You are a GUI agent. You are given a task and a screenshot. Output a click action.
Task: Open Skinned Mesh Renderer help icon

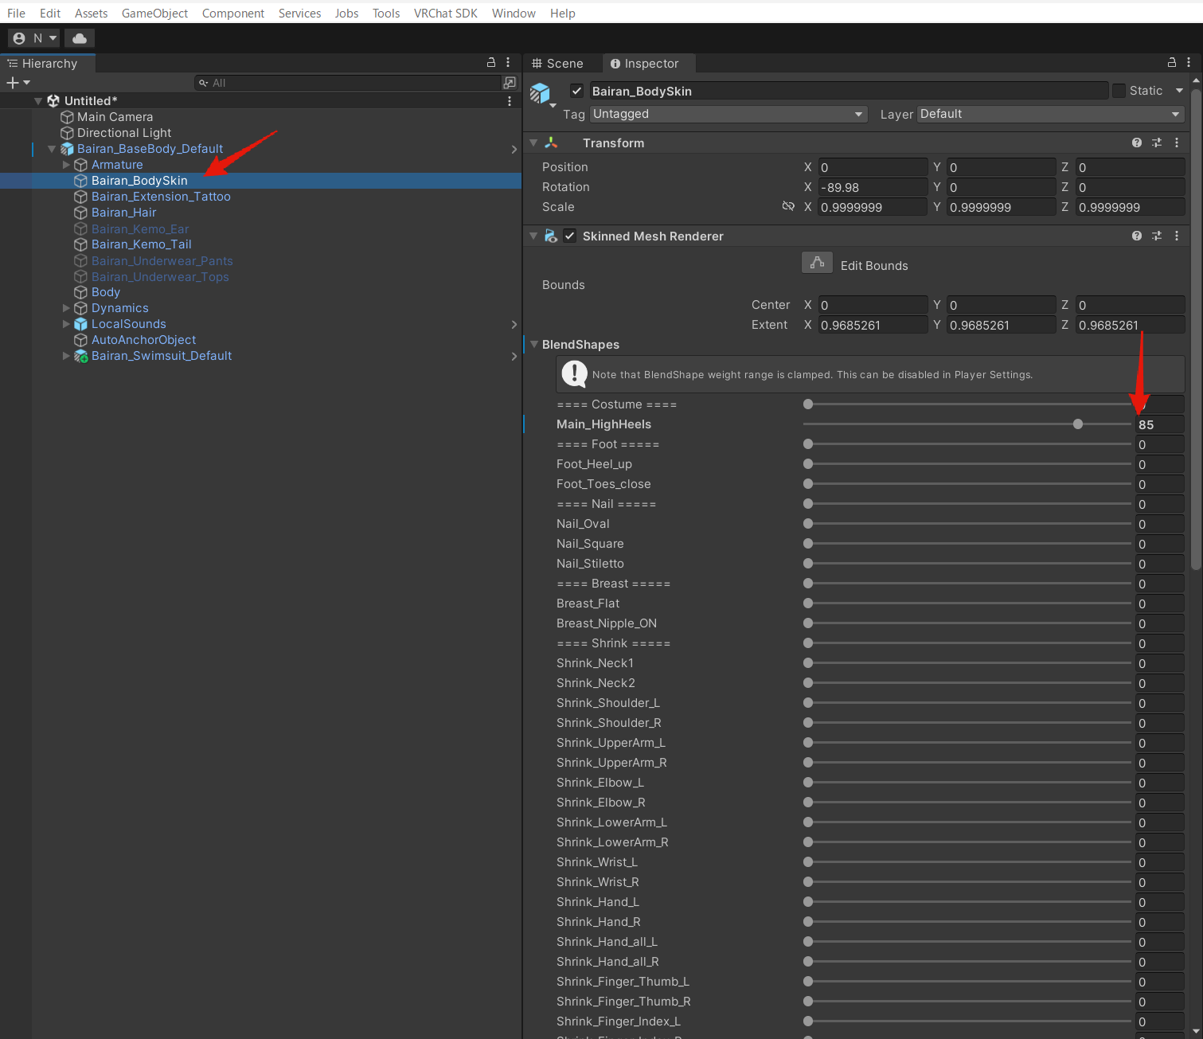click(x=1137, y=236)
